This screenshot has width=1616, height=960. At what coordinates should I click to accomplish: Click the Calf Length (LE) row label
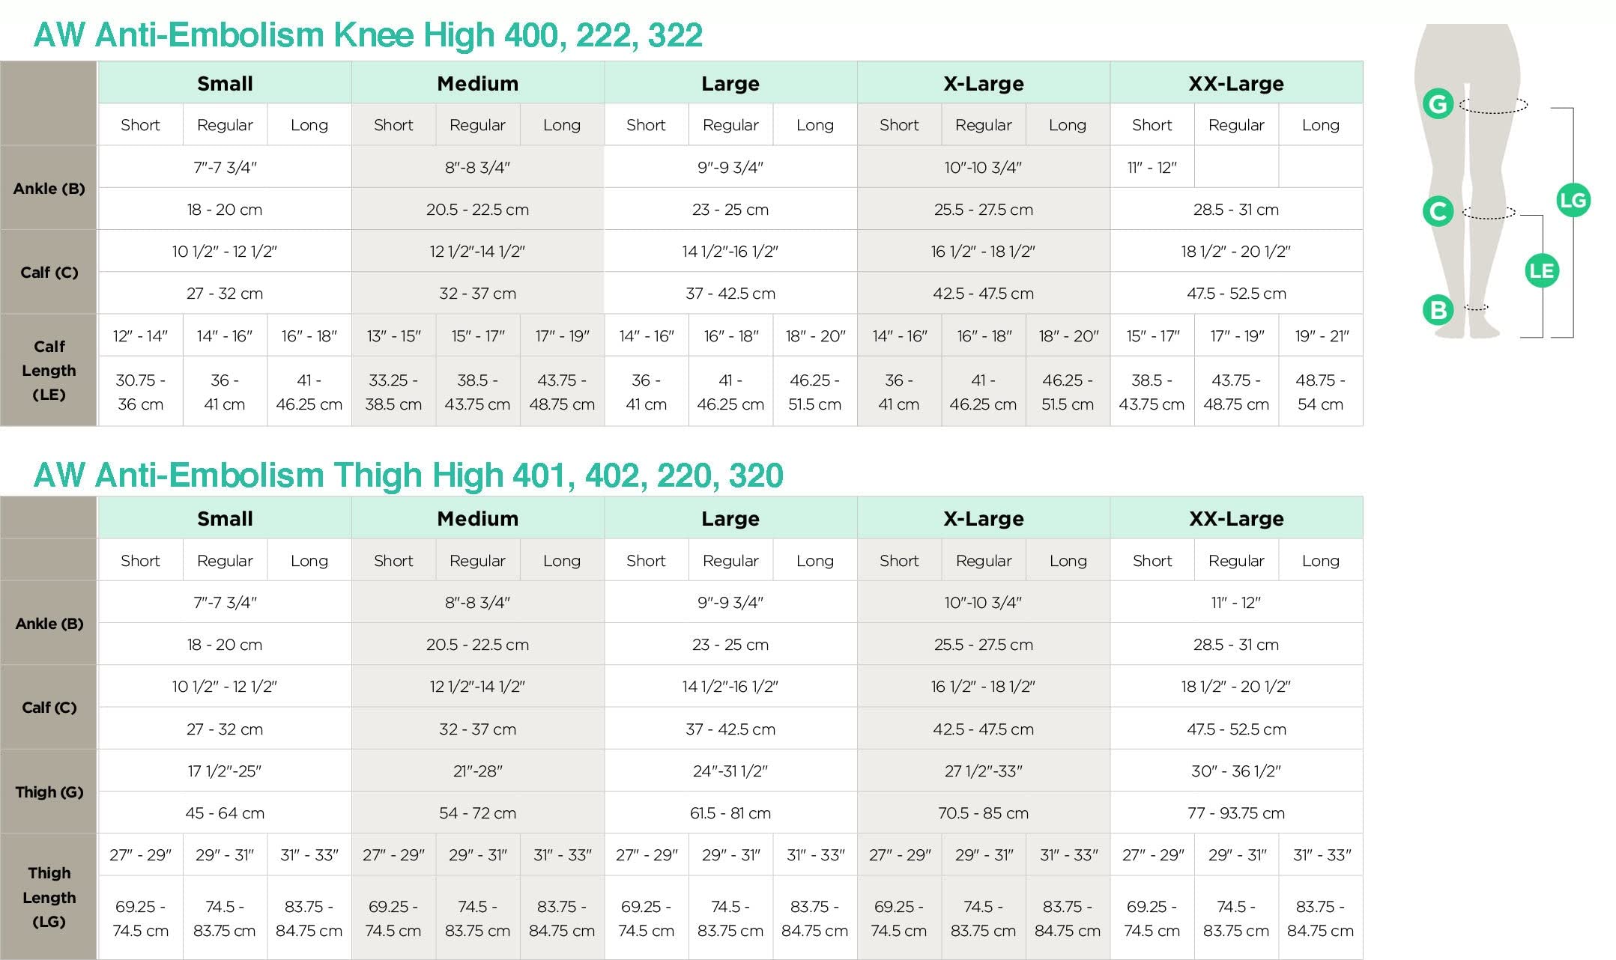pyautogui.click(x=49, y=370)
